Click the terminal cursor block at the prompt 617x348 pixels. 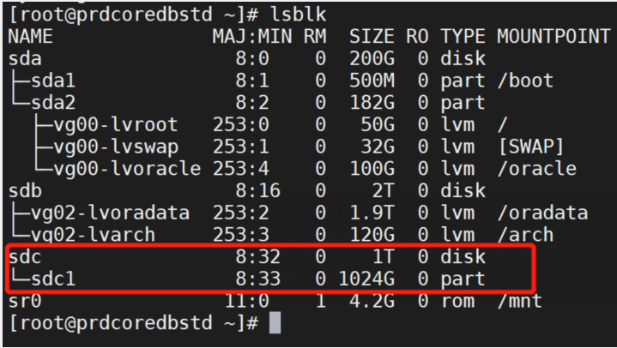pos(275,323)
